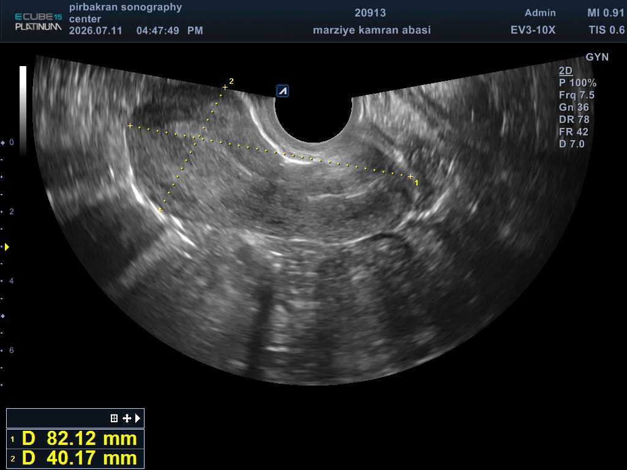
Task: Click the Admin user label
Action: pos(540,13)
